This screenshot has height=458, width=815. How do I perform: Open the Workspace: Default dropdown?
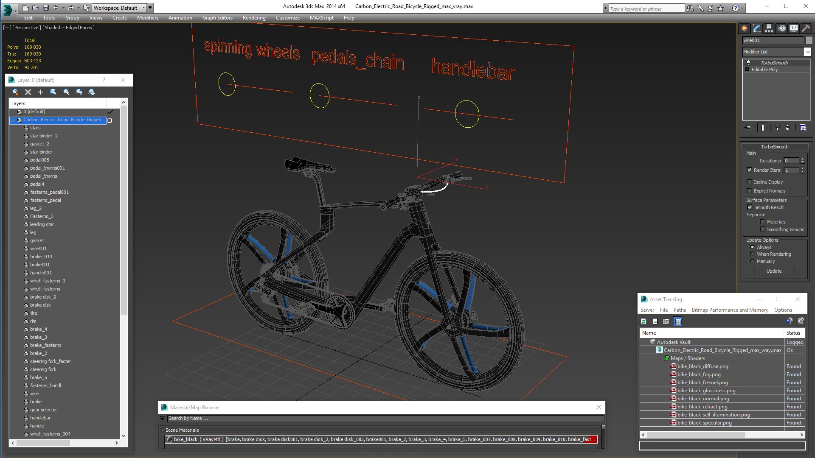pyautogui.click(x=119, y=8)
